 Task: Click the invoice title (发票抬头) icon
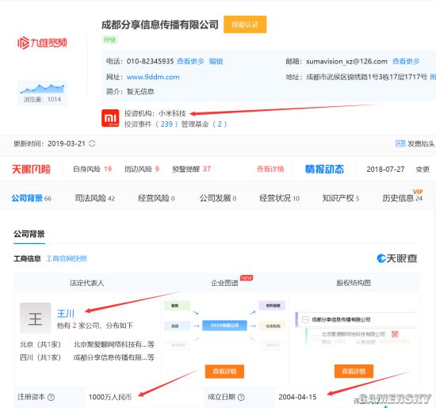pos(400,143)
